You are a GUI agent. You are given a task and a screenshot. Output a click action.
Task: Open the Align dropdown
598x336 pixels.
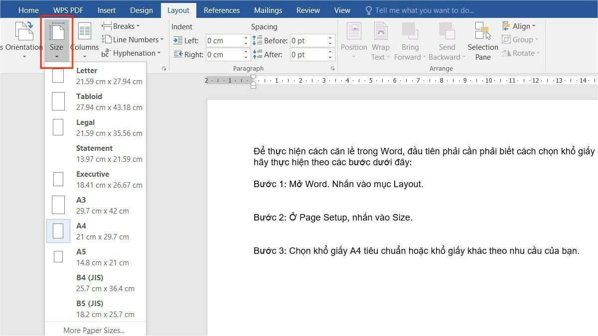[x=520, y=26]
